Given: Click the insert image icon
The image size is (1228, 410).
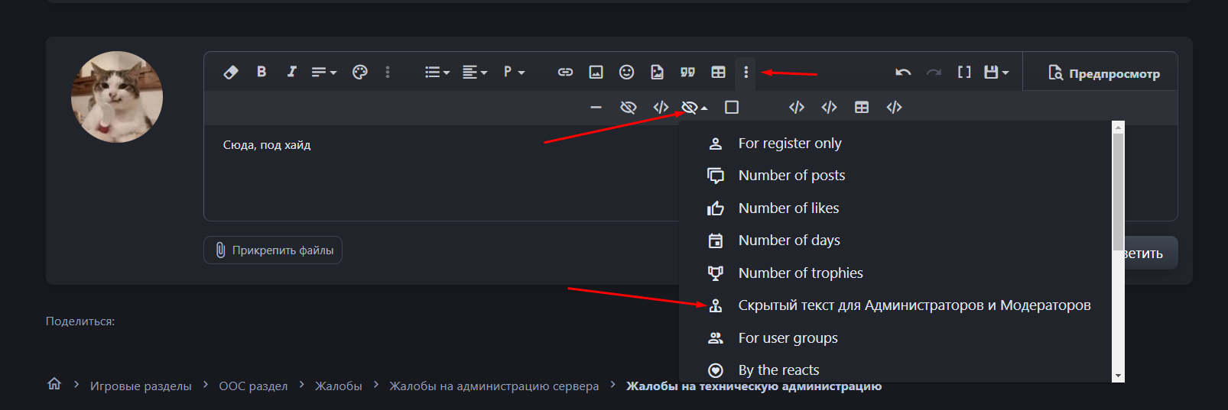Looking at the screenshot, I should 596,72.
